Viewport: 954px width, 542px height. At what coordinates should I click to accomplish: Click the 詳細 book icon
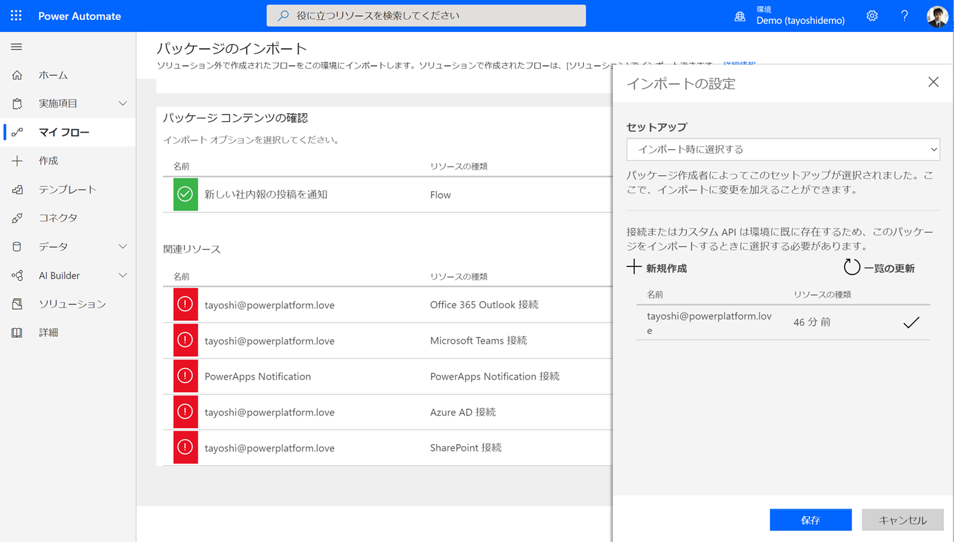(x=17, y=333)
